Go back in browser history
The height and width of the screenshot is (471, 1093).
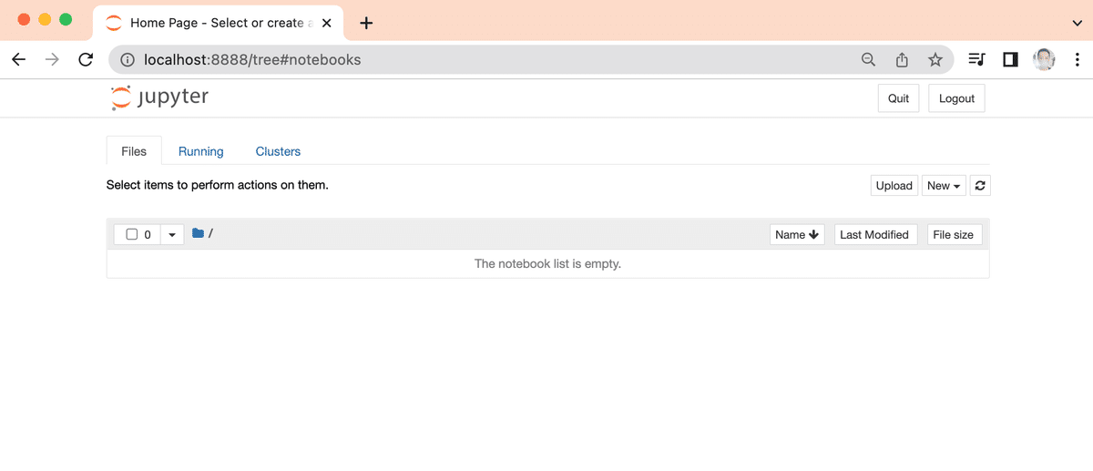19,60
